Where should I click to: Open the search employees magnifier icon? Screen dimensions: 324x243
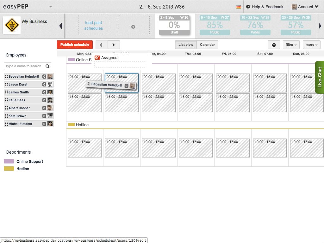click(x=47, y=66)
